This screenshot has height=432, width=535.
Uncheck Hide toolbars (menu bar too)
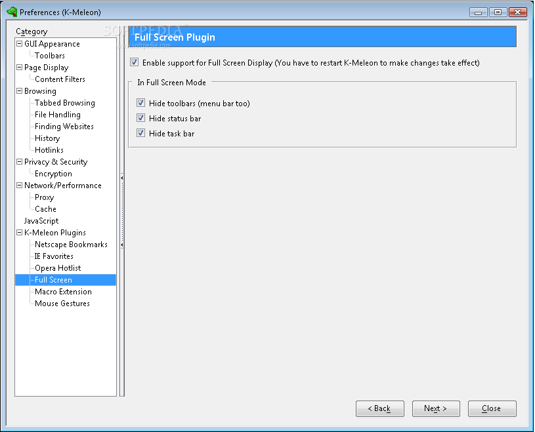[x=140, y=102]
